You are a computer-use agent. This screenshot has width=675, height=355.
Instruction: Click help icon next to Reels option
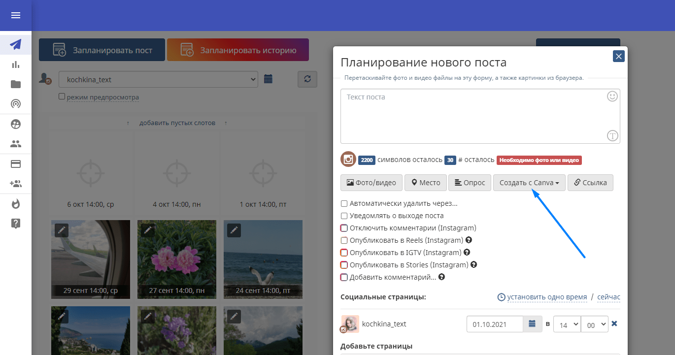[x=469, y=240]
